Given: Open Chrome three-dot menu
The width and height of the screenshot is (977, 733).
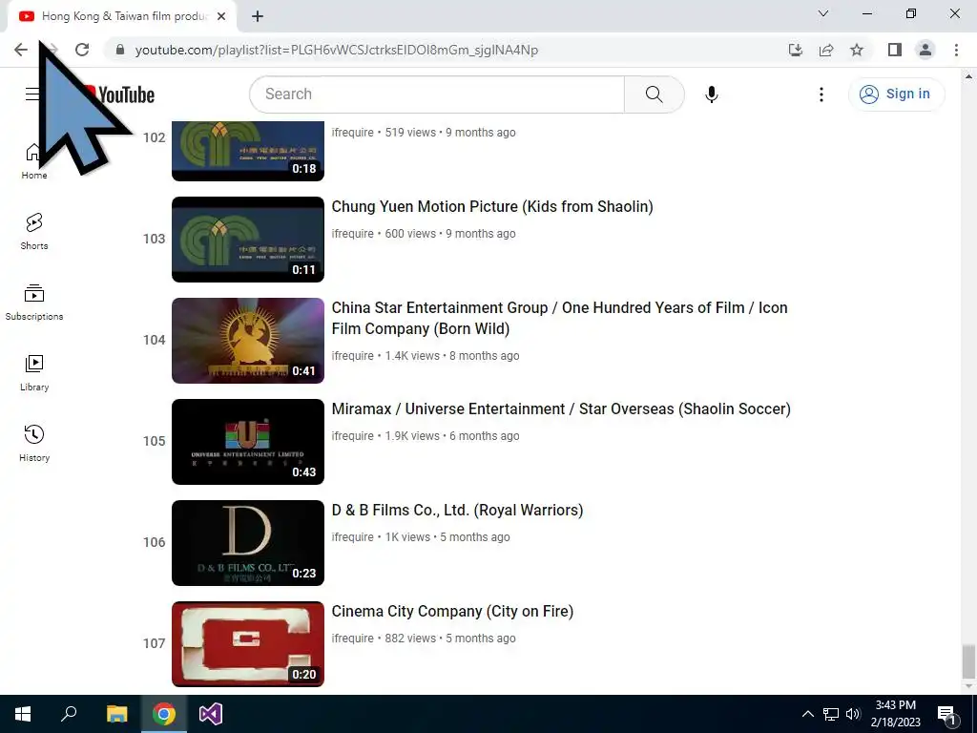Looking at the screenshot, I should coord(956,50).
